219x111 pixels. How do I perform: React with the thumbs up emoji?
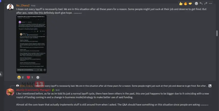click(181, 4)
